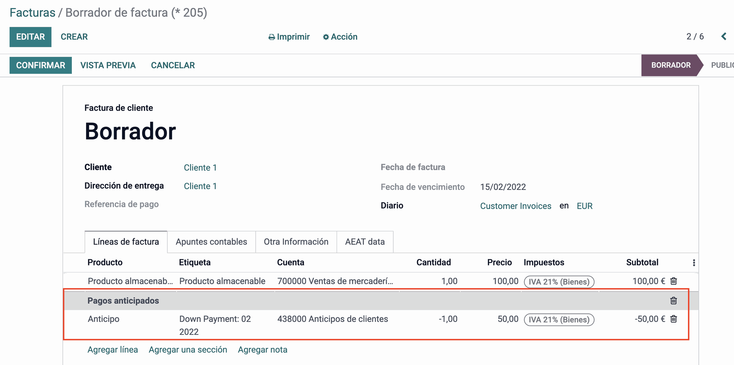Open Cliente 1 customer link

tap(200, 168)
